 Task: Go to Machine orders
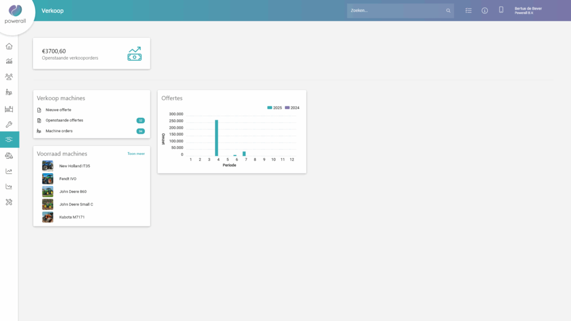pyautogui.click(x=59, y=131)
